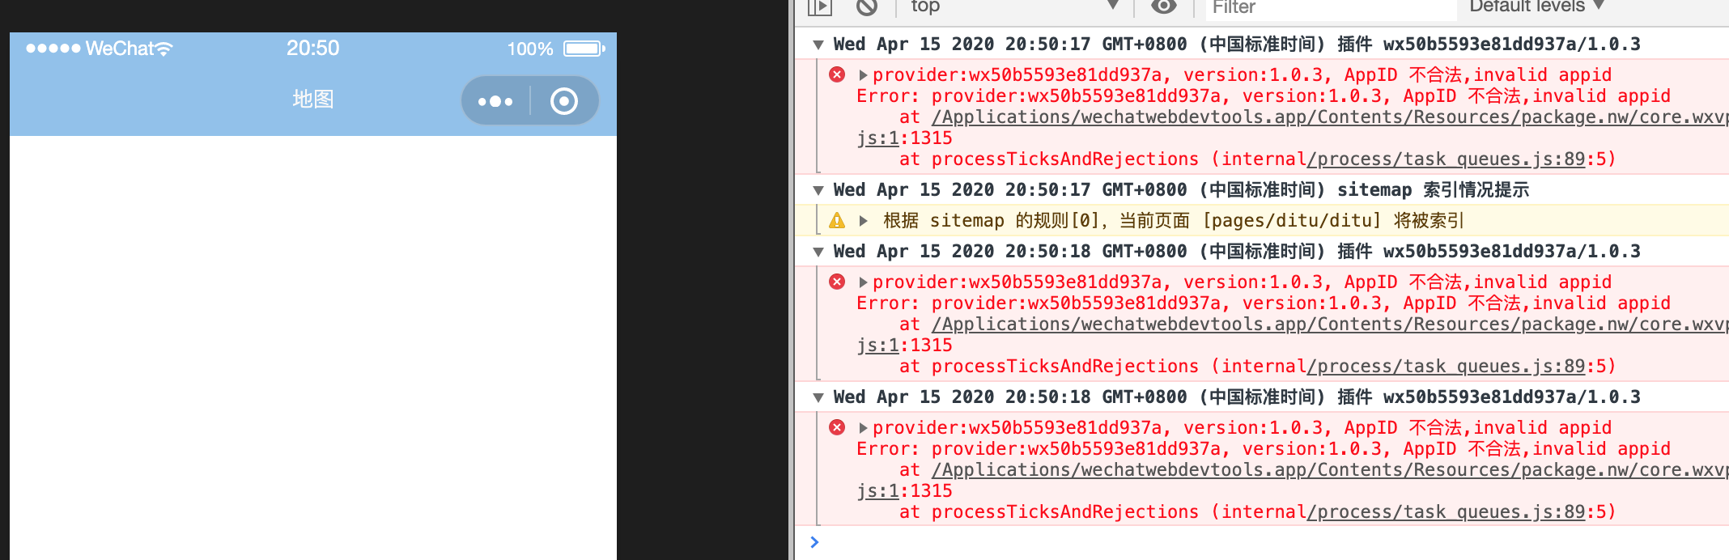Focus the console Filter field
The image size is (1729, 560).
click(1332, 8)
